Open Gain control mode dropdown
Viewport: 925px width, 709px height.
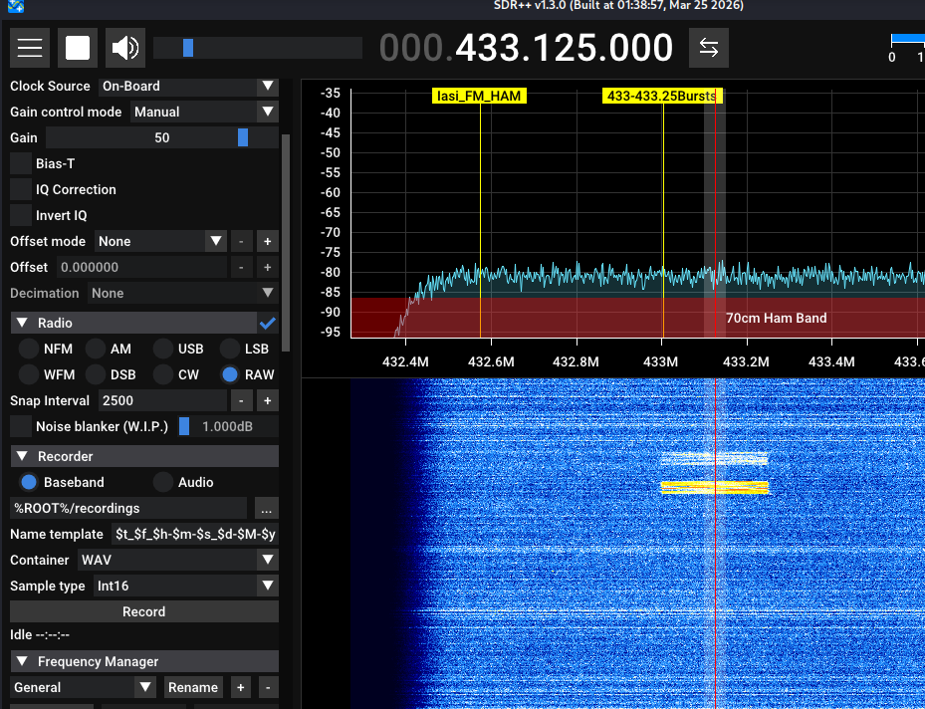[204, 113]
